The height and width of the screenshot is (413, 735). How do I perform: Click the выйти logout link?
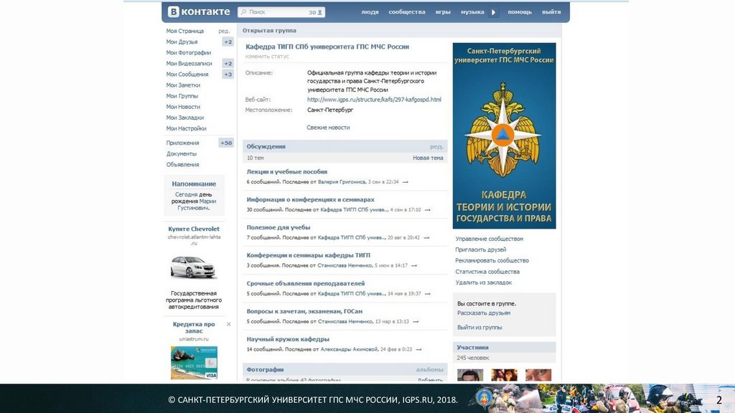coord(551,12)
